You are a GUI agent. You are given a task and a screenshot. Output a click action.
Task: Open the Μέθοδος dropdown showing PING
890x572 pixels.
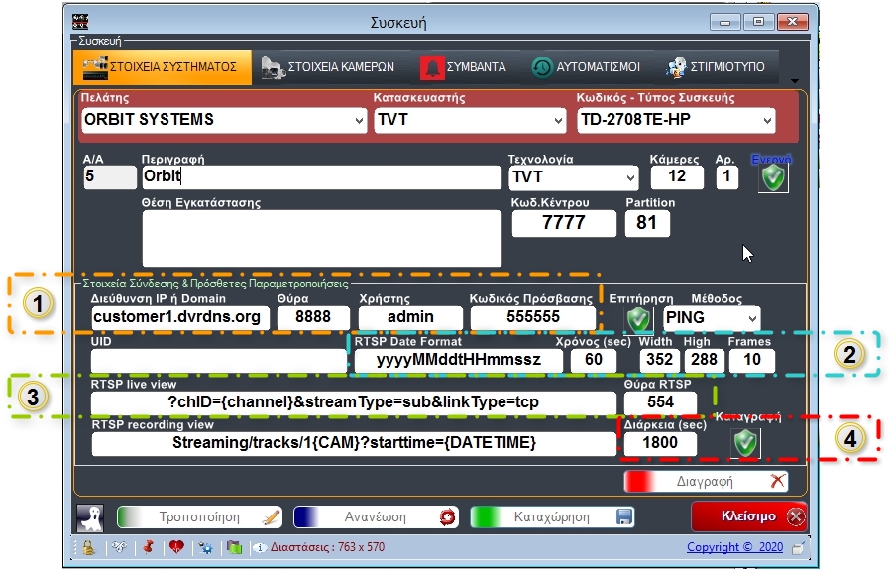coord(711,317)
